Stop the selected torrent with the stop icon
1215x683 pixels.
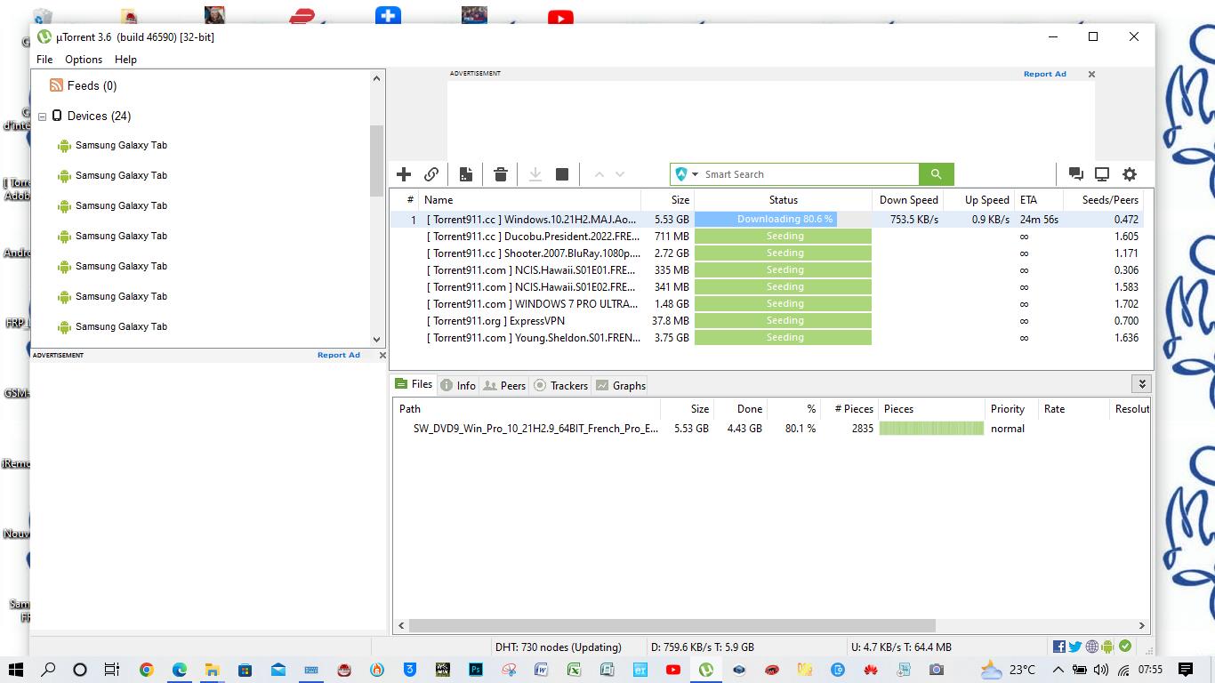click(562, 174)
